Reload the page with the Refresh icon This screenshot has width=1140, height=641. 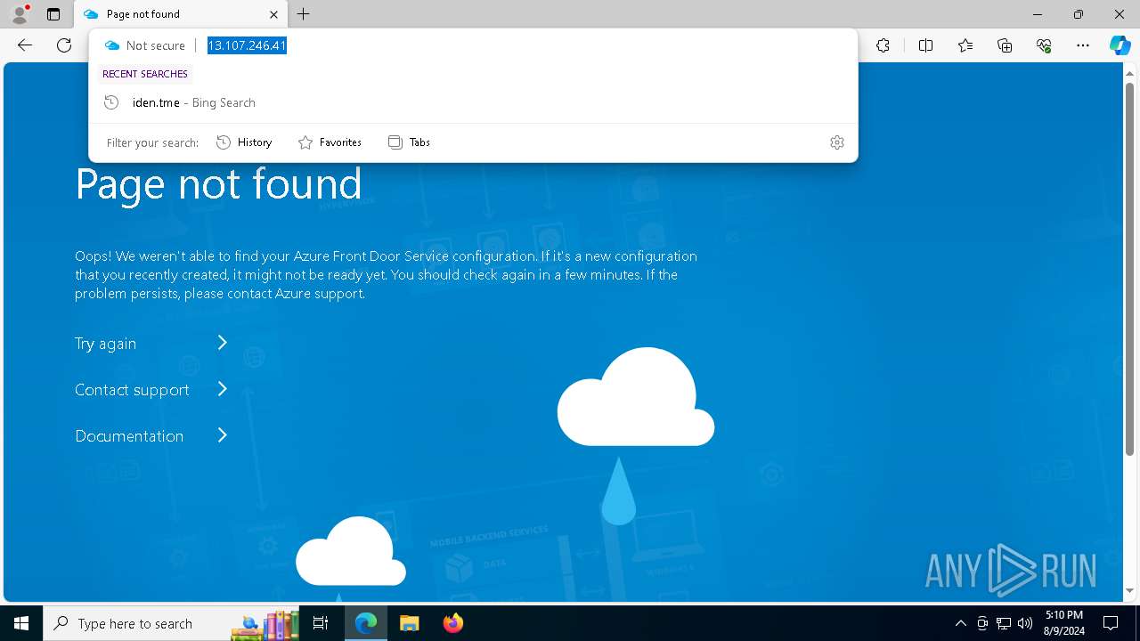click(64, 45)
